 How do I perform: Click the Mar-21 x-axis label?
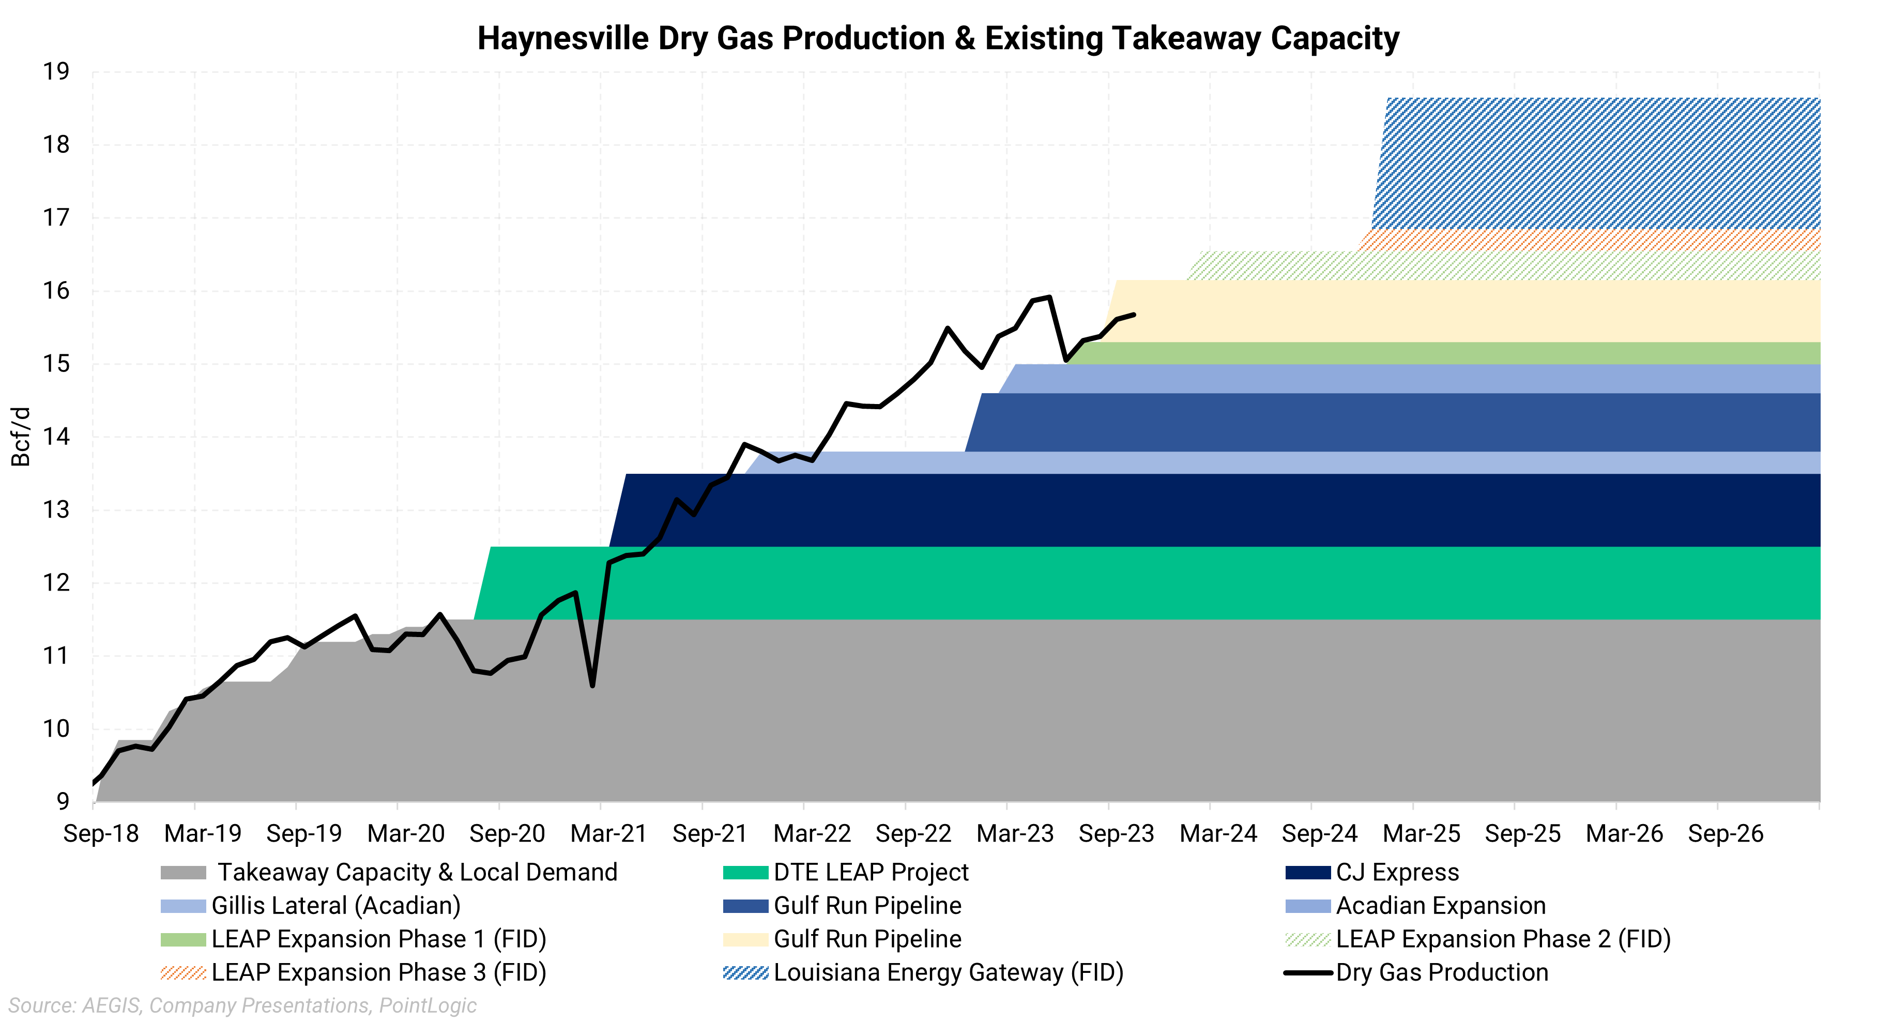[x=608, y=833]
